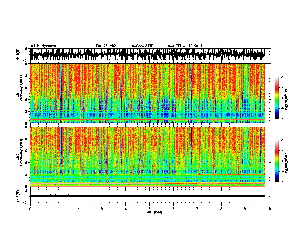This screenshot has width=303, height=234.
Task: Click the "-5" tick of the ch.3(V) axis
Action: coord(26,202)
